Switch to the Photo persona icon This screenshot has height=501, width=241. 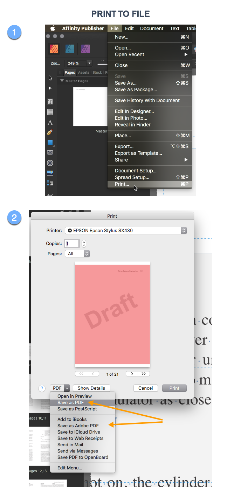tap(85, 49)
